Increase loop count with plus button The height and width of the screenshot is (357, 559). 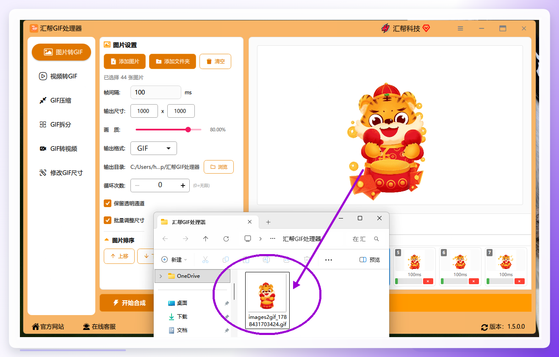[x=183, y=185]
